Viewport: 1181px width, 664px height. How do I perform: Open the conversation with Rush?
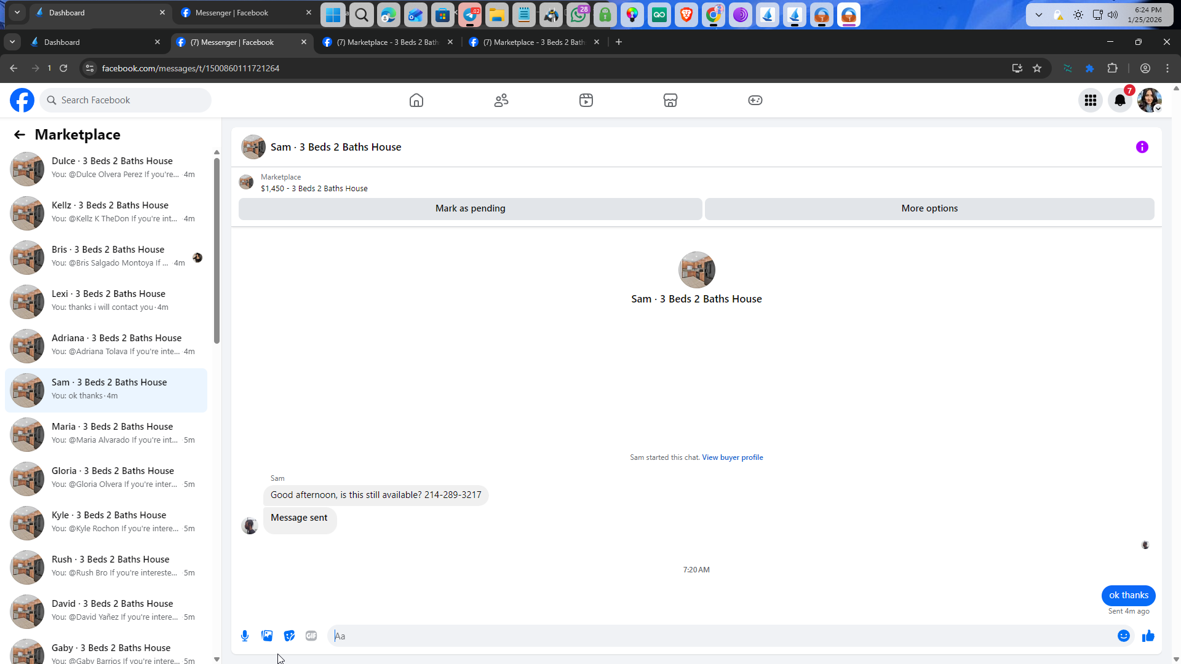106,567
